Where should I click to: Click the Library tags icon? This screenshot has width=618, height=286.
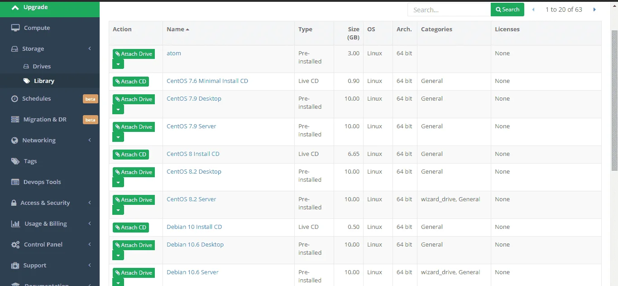[x=27, y=81]
